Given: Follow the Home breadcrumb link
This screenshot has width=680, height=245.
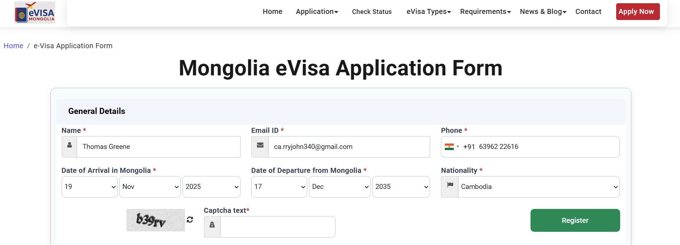Looking at the screenshot, I should point(13,46).
